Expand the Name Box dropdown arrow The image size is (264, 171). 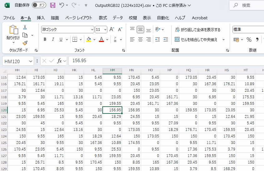pos(31,61)
